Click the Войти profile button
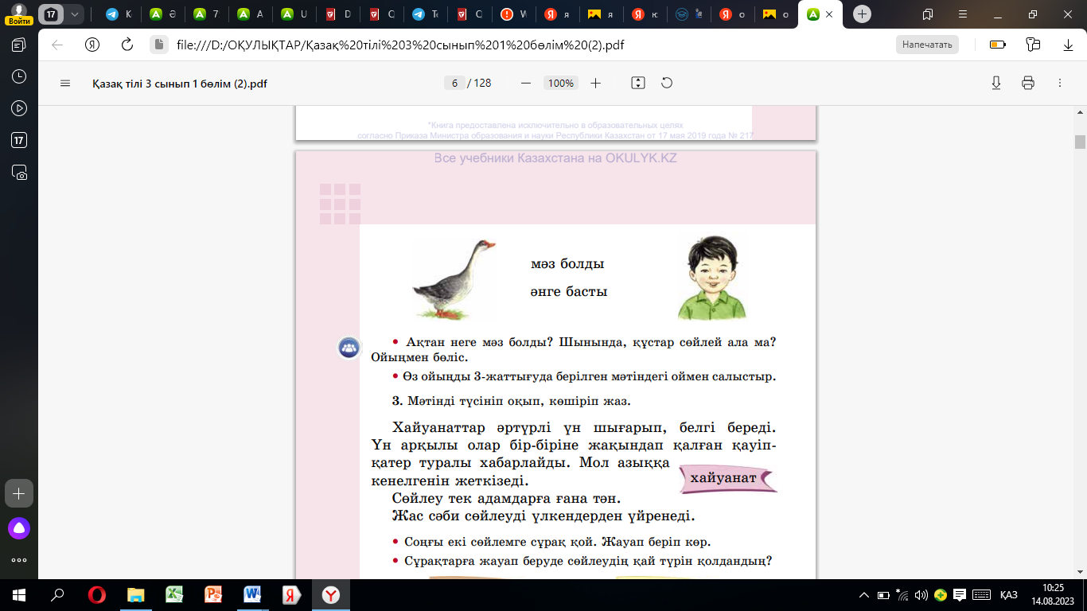1087x611 pixels. (x=18, y=14)
